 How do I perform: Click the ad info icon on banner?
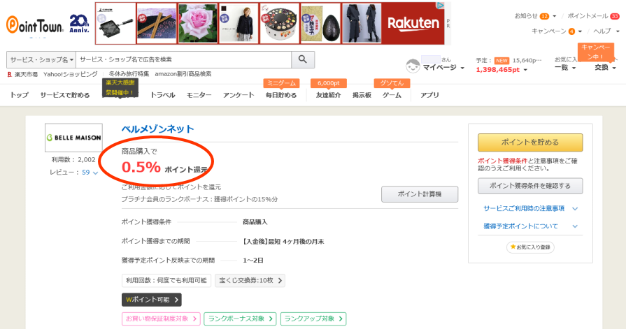[x=441, y=5]
